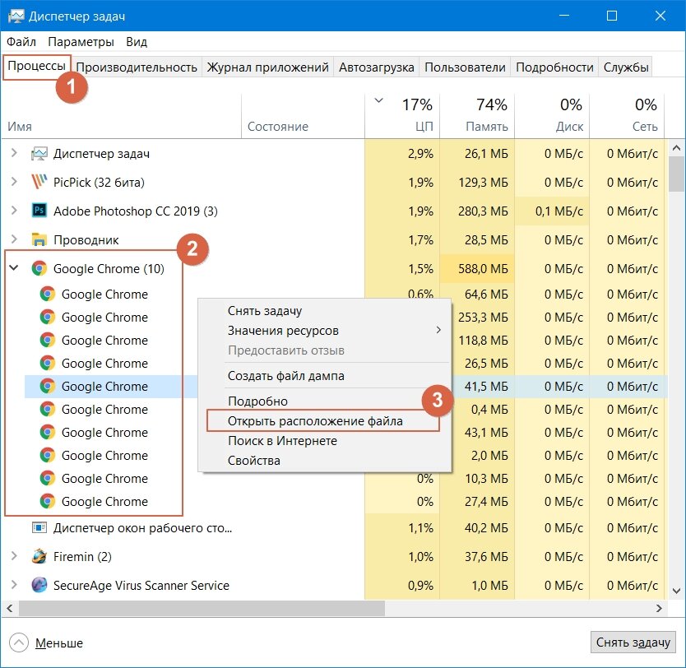
Task: Choose Свойства in the context menu
Action: (x=325, y=460)
